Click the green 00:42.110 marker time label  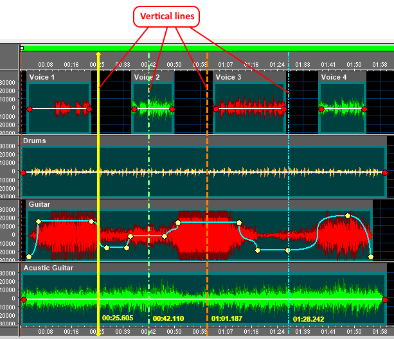tap(168, 318)
